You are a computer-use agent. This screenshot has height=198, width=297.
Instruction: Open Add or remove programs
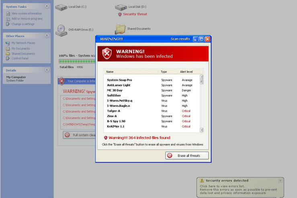click(27, 19)
